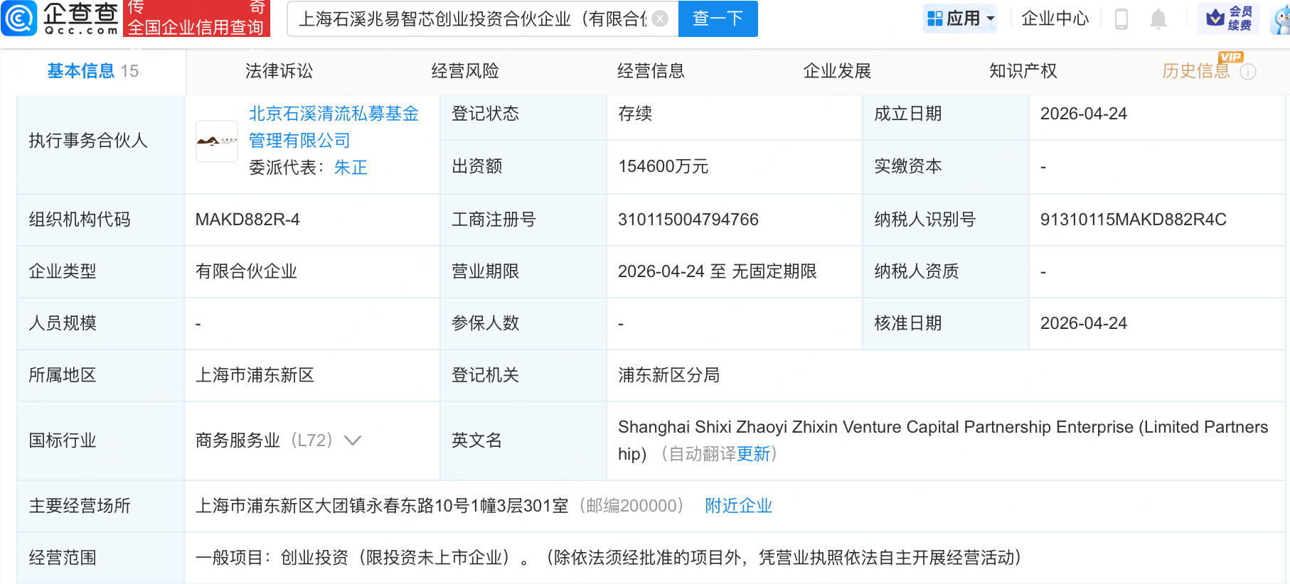
Task: Click the Qcc logo icon
Action: [x=19, y=18]
